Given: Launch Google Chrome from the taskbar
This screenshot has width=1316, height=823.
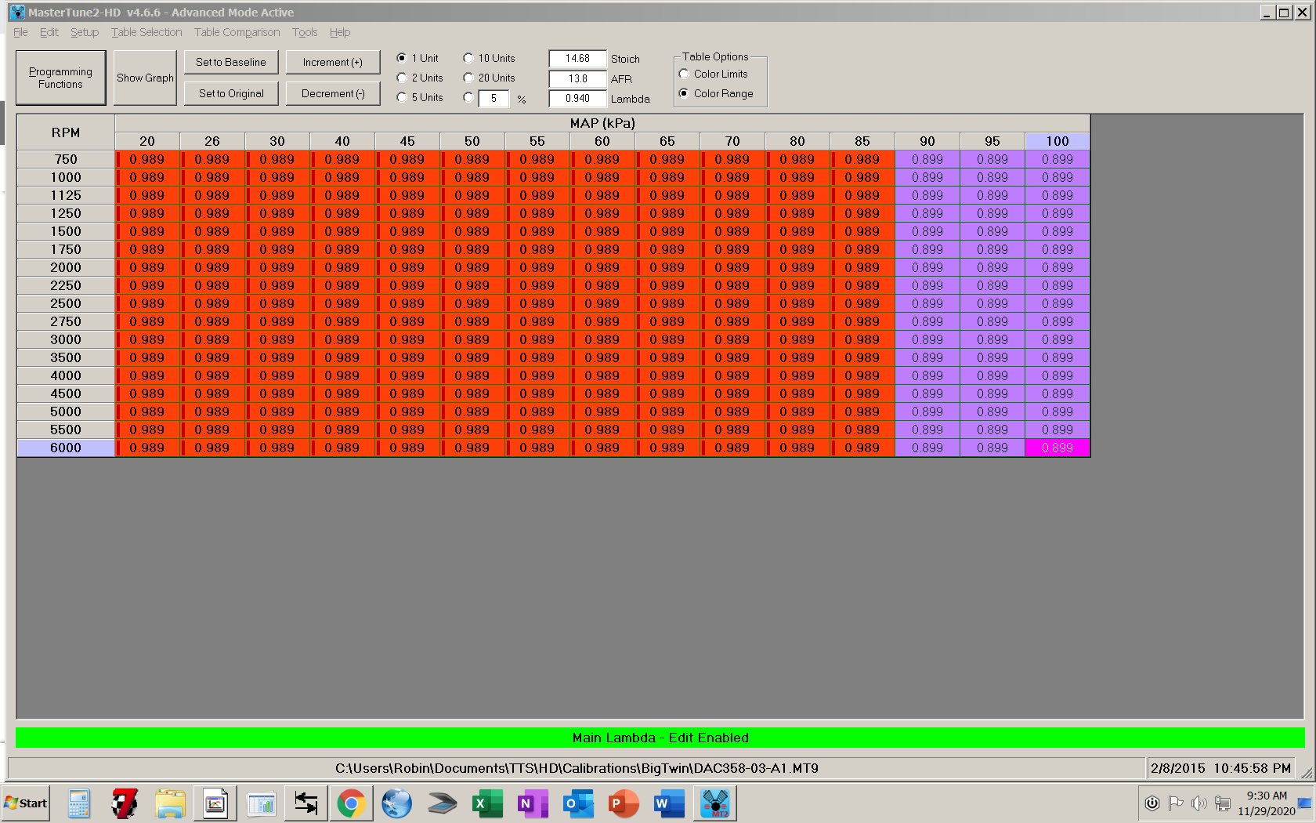Looking at the screenshot, I should [351, 803].
